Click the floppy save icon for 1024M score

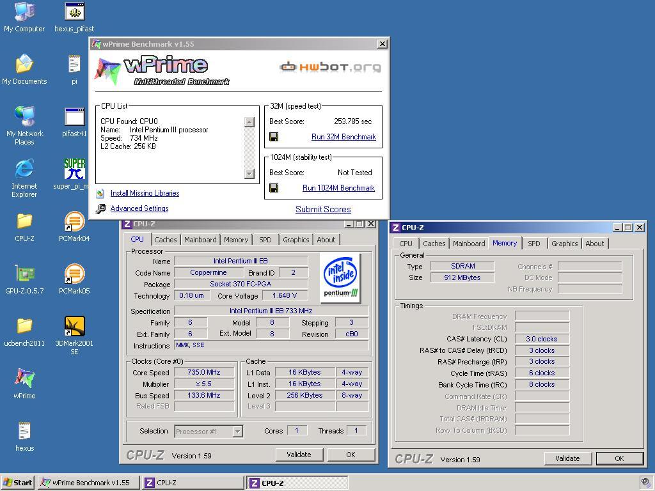point(274,188)
